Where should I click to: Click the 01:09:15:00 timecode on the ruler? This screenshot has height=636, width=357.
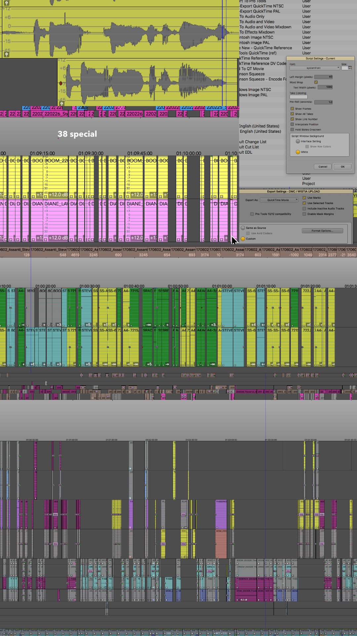pos(42,153)
